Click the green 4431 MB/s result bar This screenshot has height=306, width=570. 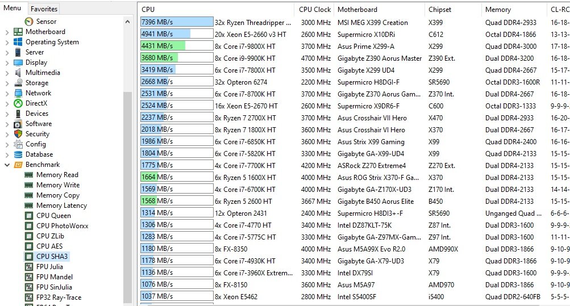coord(177,46)
